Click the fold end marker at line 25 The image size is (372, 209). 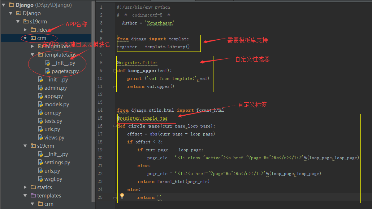tap(115, 197)
